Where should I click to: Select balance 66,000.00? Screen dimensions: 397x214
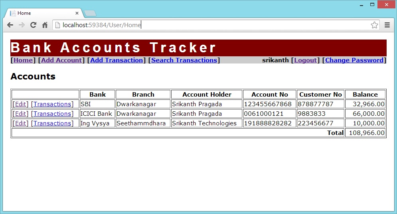[x=365, y=114]
